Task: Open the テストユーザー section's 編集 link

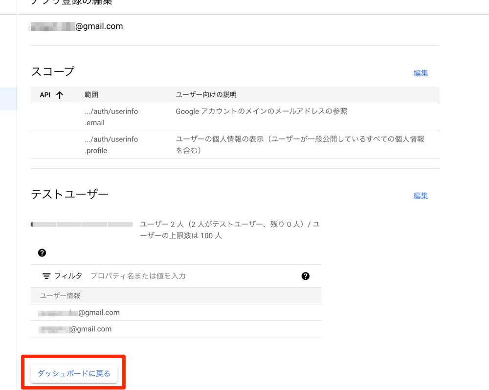Action: [421, 195]
